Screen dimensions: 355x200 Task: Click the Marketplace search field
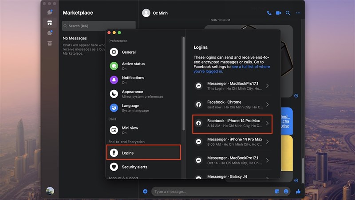click(x=99, y=26)
